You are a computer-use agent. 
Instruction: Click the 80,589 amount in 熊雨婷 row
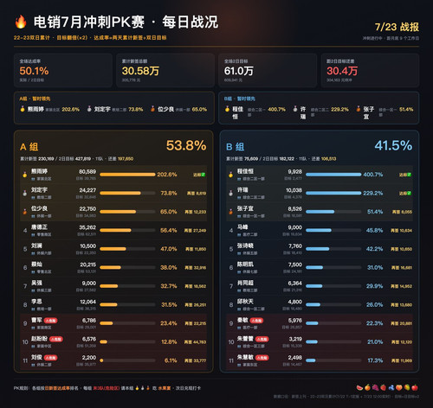coord(87,172)
